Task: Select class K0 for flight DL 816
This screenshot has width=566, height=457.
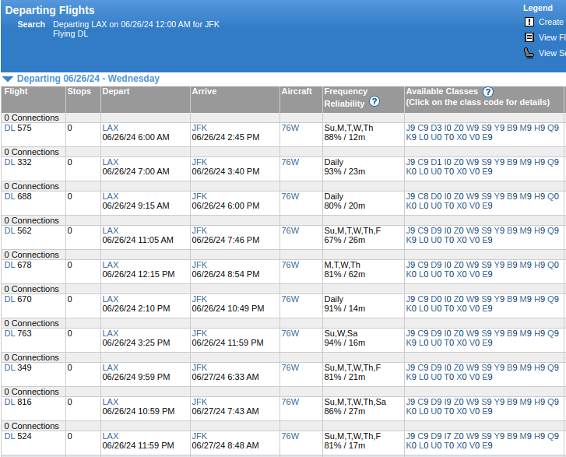Action: point(411,411)
